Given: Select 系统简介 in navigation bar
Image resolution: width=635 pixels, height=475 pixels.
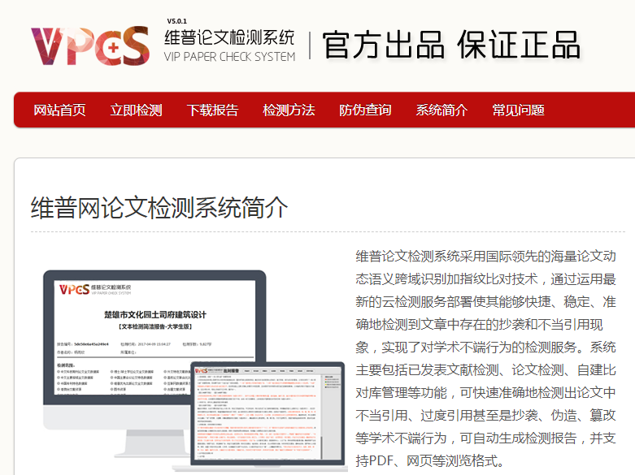Looking at the screenshot, I should click(441, 110).
